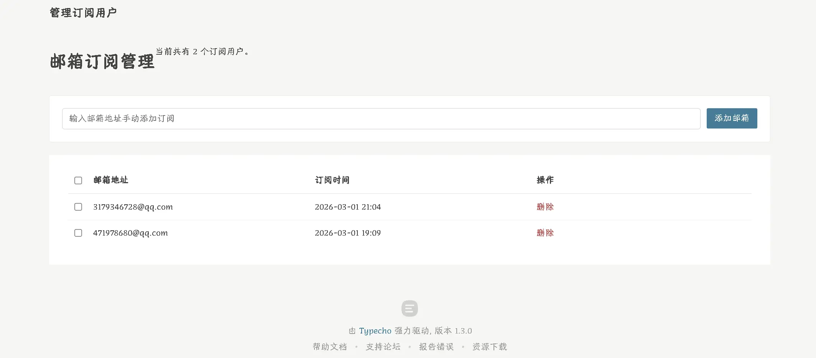Go to 报告错误 in the footer

point(436,347)
